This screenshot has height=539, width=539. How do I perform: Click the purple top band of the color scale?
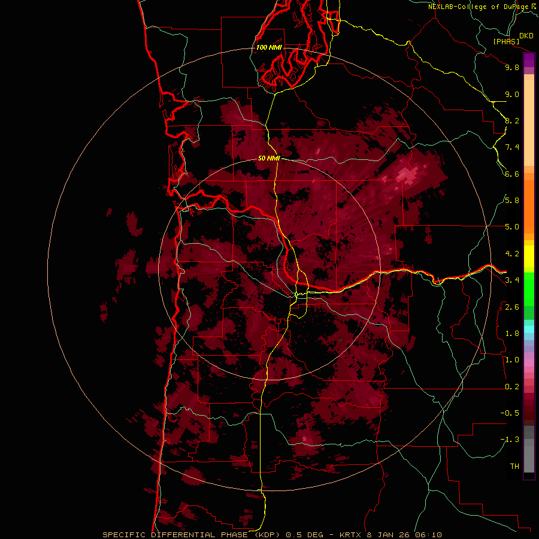(529, 60)
